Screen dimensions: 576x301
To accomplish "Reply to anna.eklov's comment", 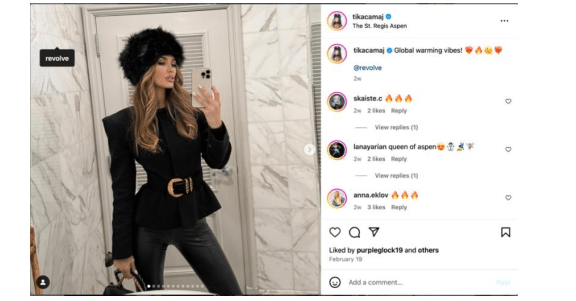I will pyautogui.click(x=399, y=207).
